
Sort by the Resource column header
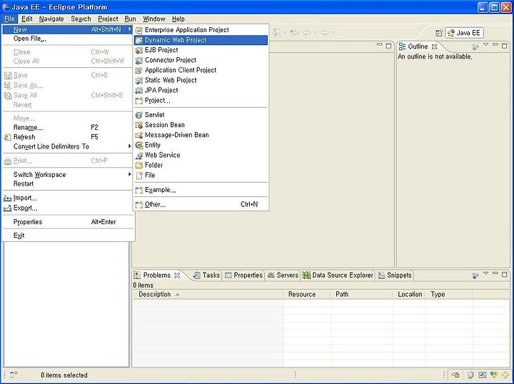[307, 295]
